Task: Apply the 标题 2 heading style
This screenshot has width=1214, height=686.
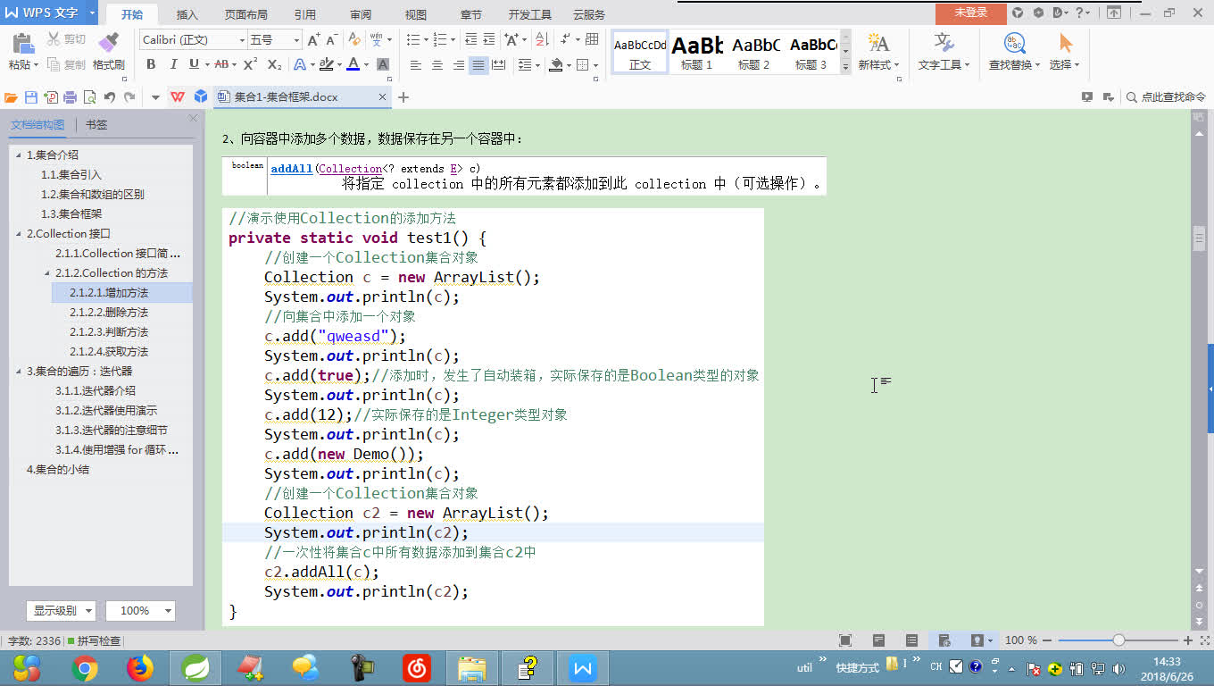Action: click(754, 54)
